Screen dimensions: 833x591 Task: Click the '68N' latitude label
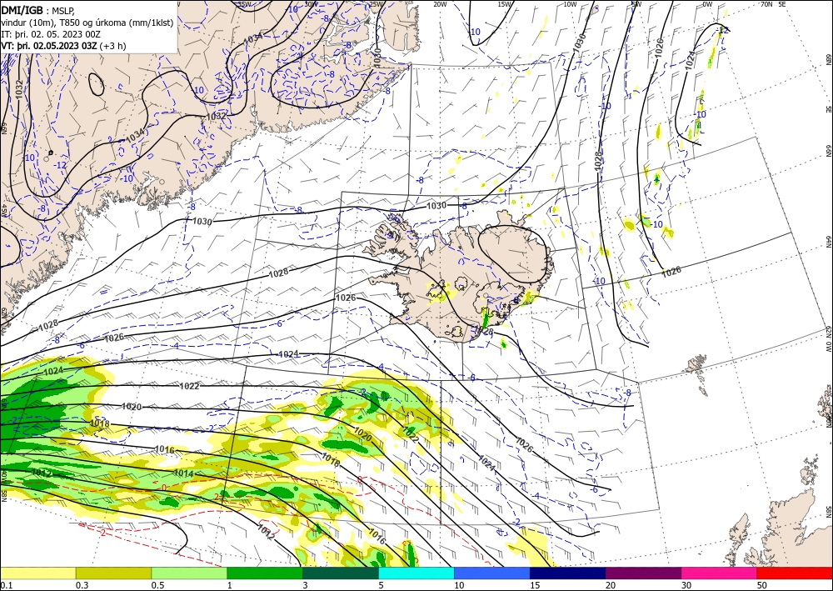click(x=829, y=59)
